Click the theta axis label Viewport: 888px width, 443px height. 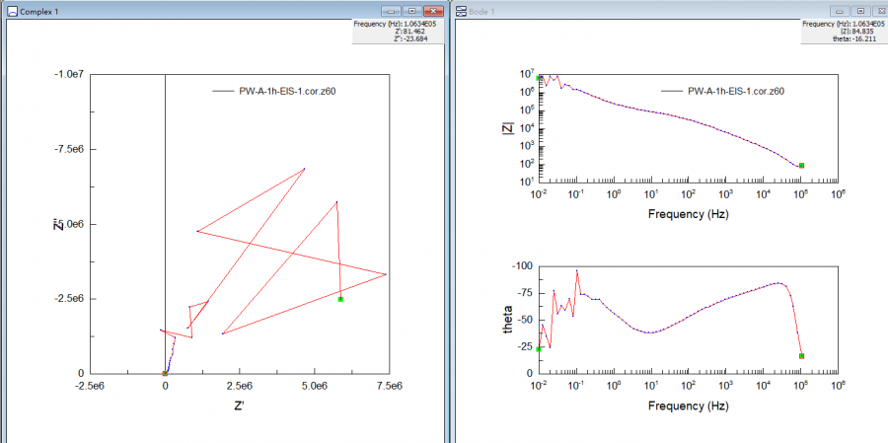click(x=508, y=320)
